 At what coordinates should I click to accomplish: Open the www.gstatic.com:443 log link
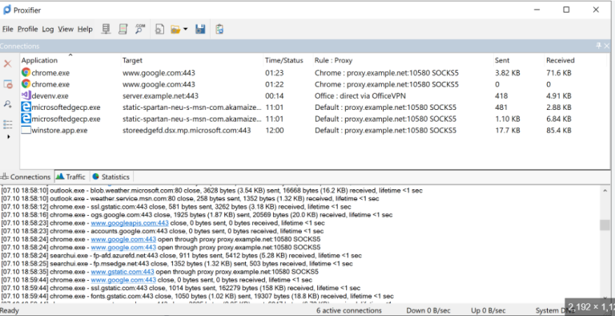[x=123, y=272]
